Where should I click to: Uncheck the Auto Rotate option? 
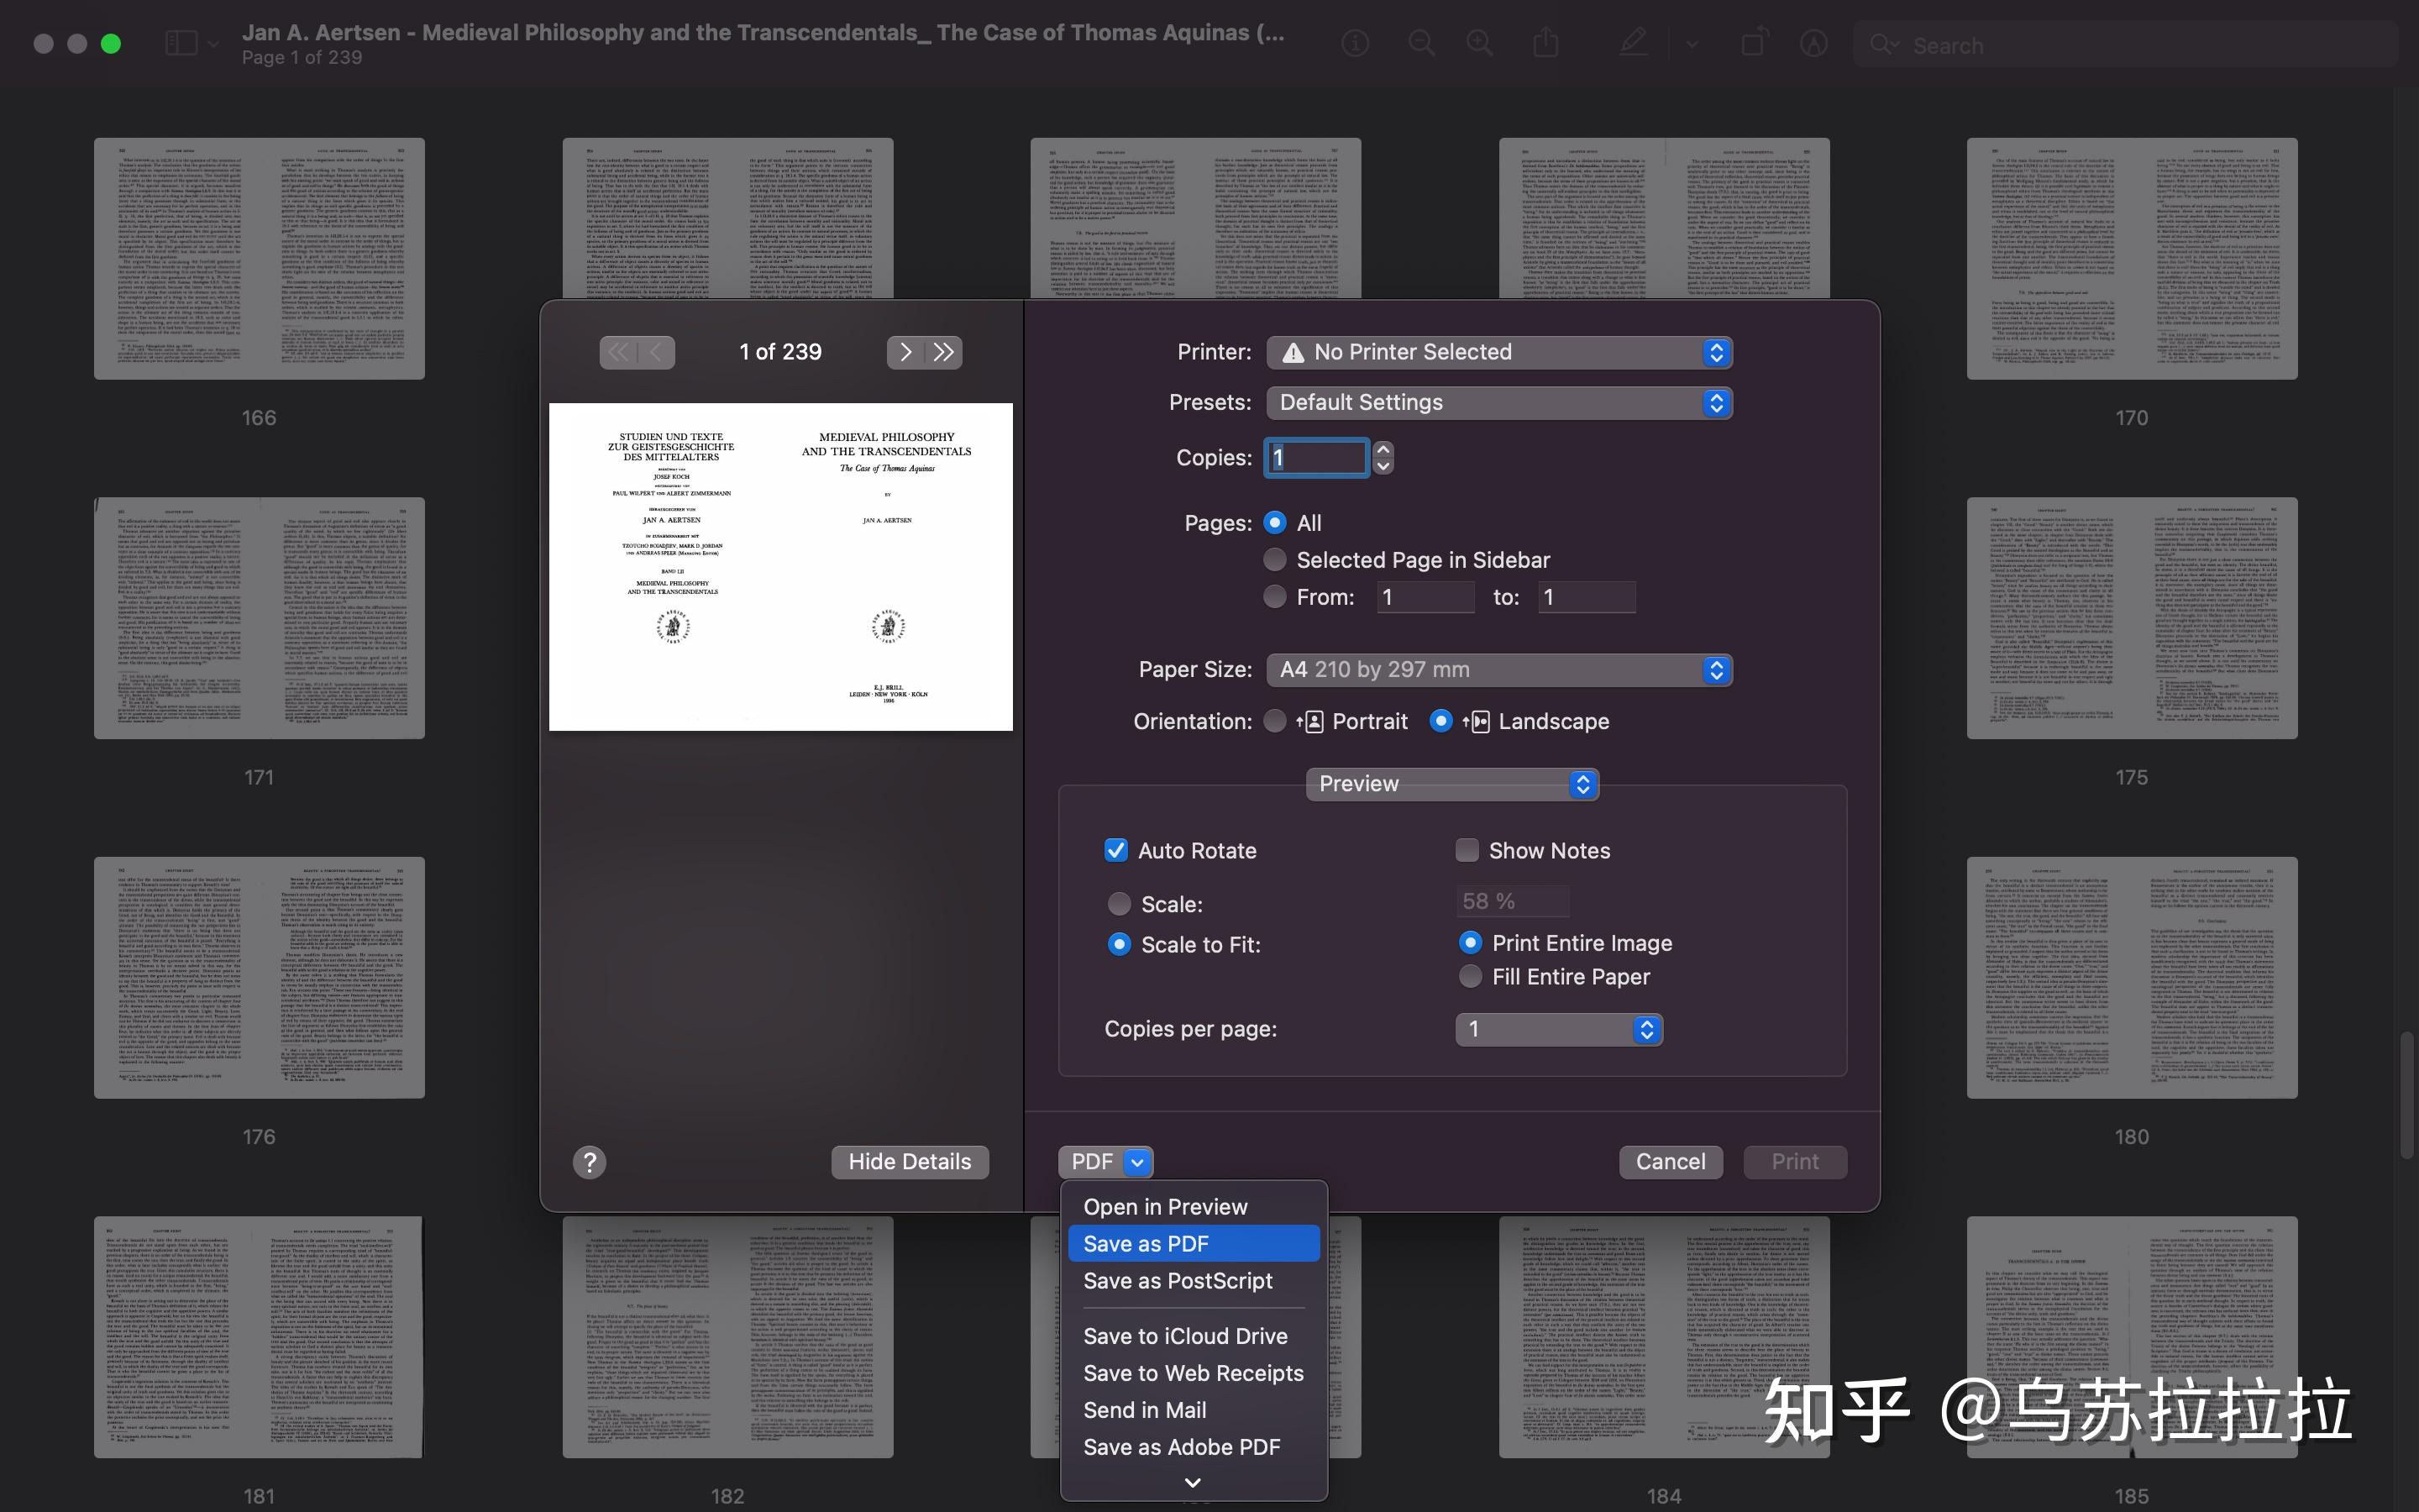pyautogui.click(x=1116, y=849)
